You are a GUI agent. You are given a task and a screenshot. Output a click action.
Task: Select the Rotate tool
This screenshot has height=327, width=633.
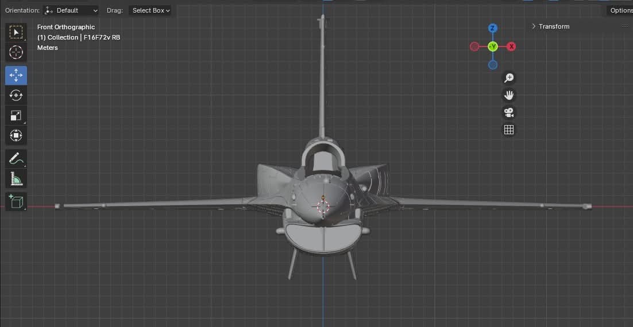tap(16, 95)
